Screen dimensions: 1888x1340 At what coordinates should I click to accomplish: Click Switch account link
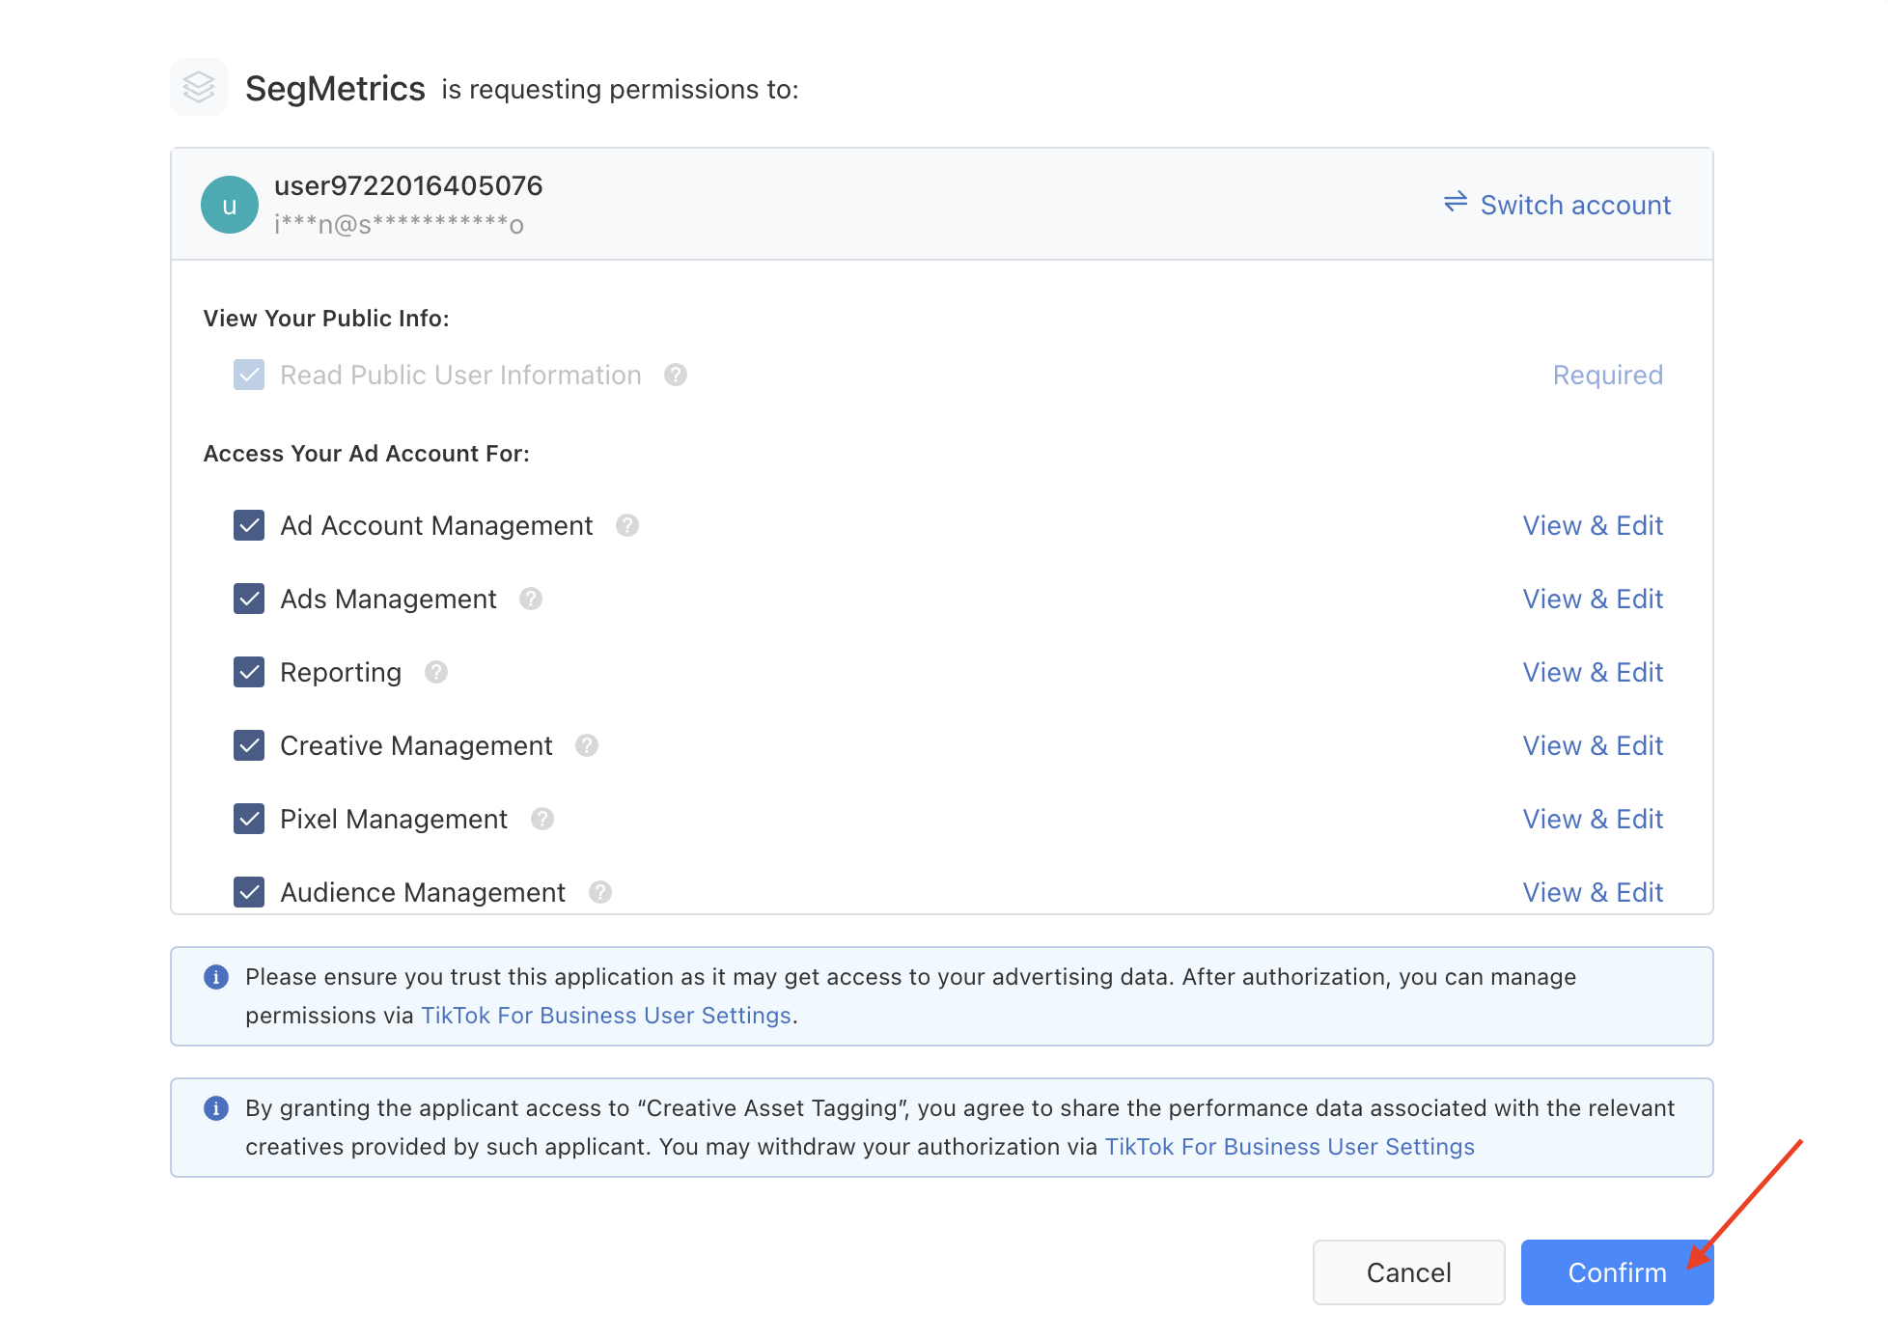pyautogui.click(x=1558, y=205)
